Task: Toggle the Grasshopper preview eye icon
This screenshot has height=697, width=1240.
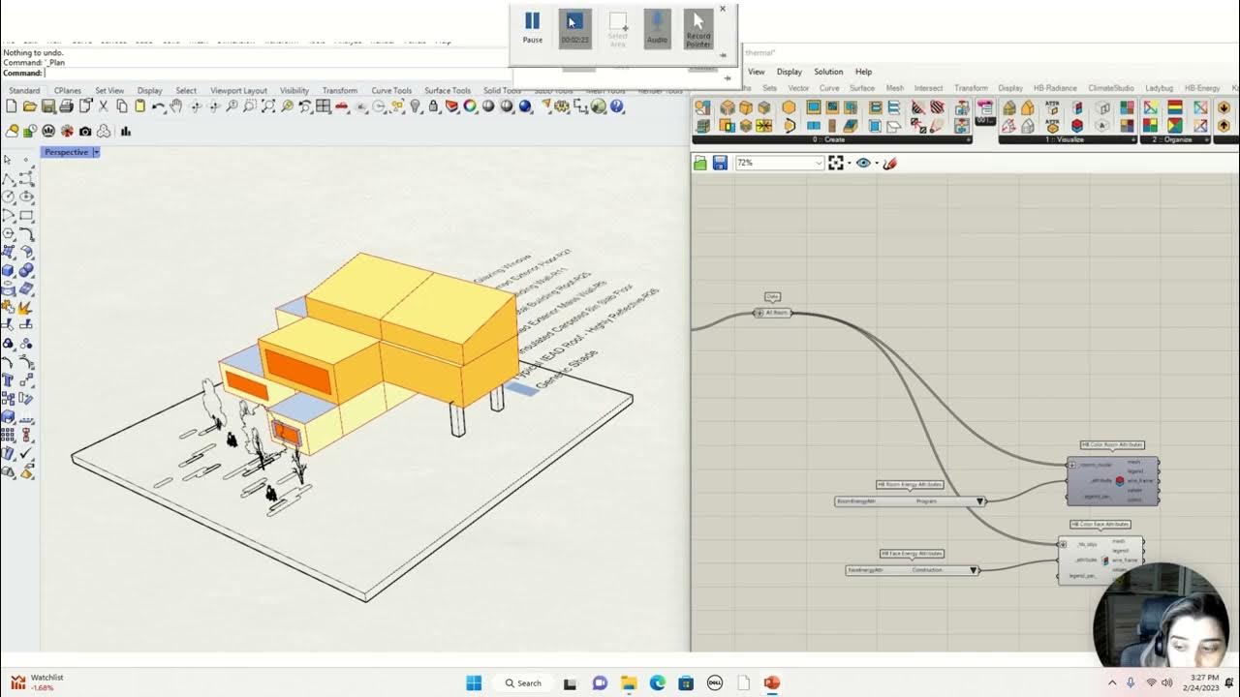Action: tap(863, 164)
